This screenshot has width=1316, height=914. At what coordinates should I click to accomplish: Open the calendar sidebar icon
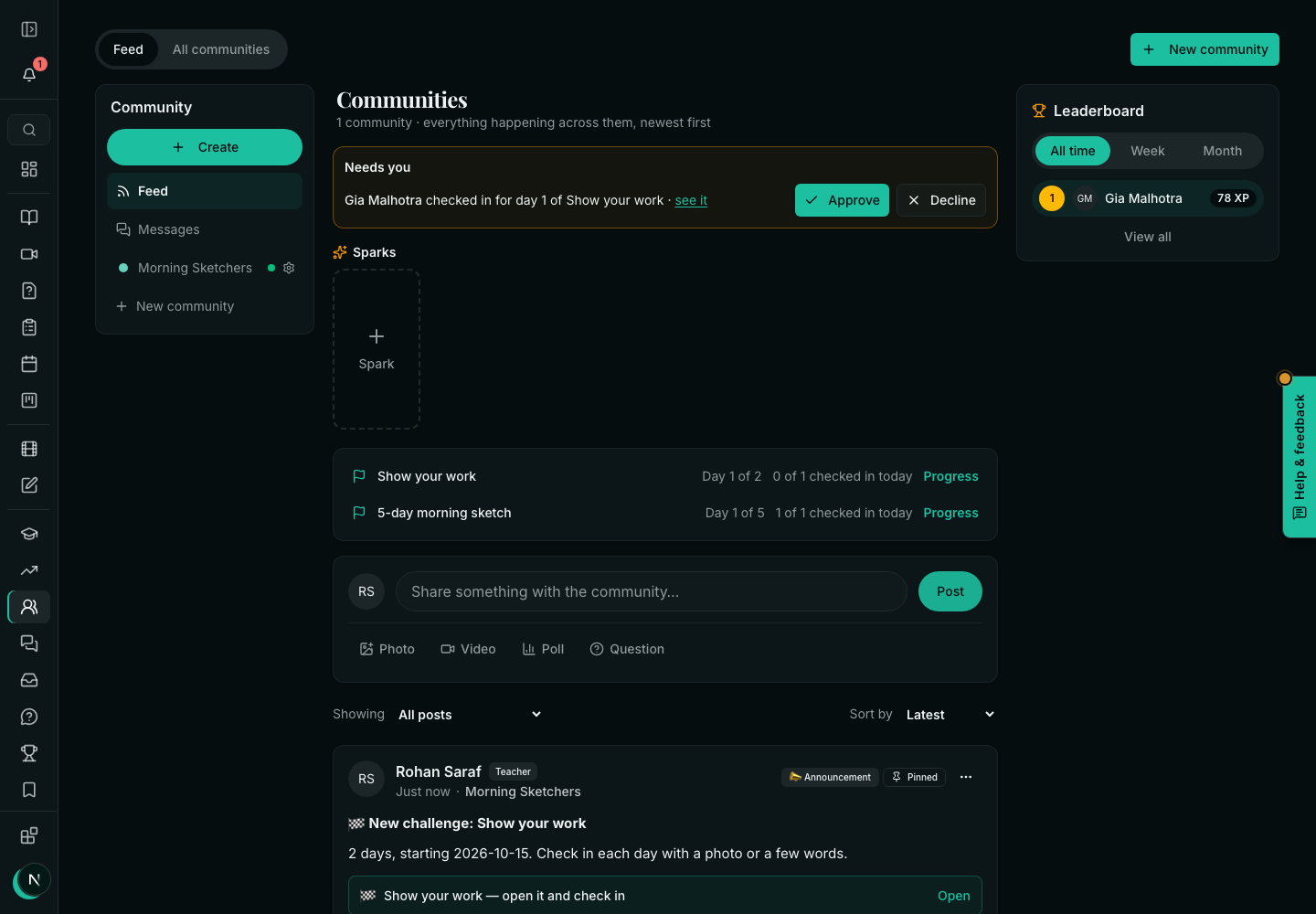[x=29, y=364]
